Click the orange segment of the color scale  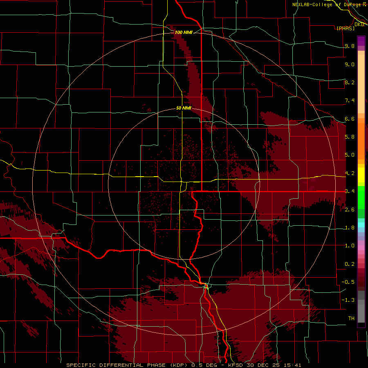click(361, 141)
